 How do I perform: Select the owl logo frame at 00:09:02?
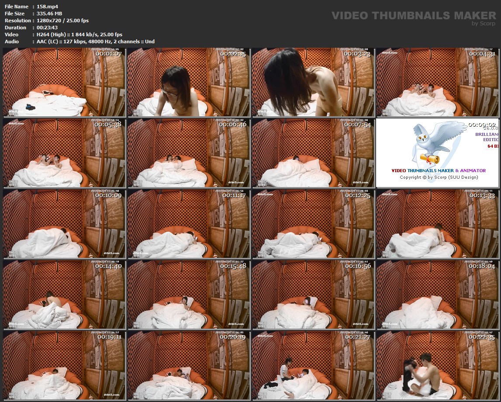click(437, 153)
